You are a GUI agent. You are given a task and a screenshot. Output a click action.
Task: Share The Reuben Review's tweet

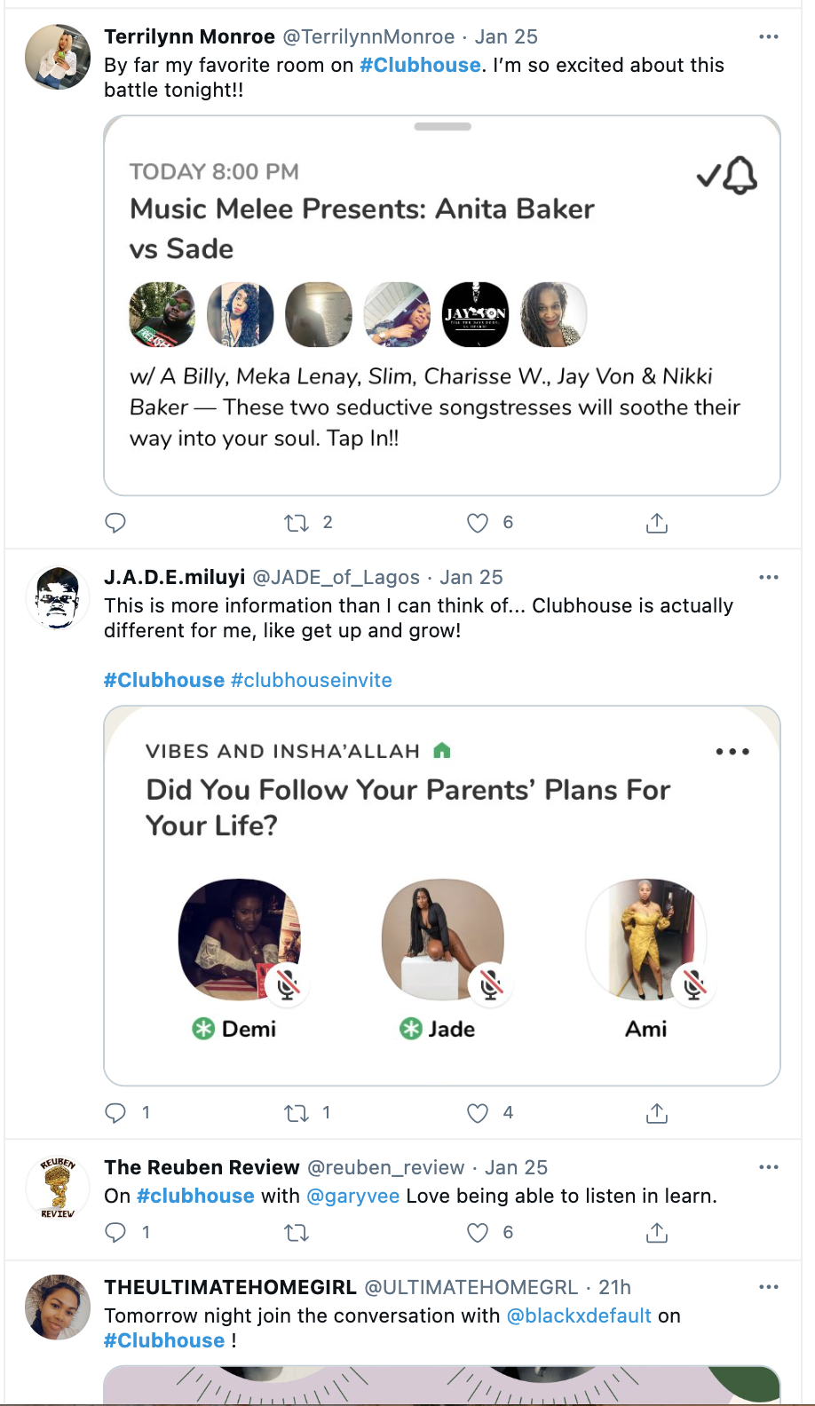(657, 1233)
